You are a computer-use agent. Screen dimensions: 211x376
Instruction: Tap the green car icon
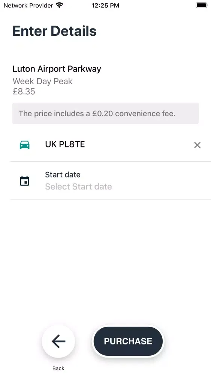(x=25, y=145)
